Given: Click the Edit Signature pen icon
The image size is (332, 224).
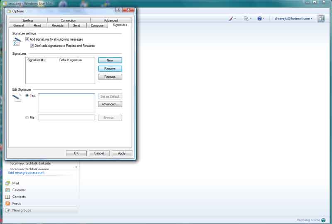Looking at the screenshot, I should 17,98.
